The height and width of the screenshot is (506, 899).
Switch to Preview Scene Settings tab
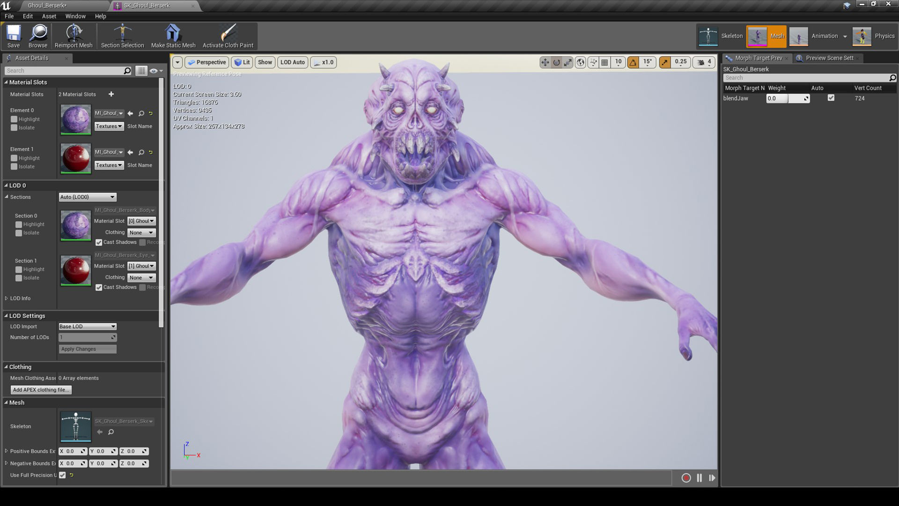829,58
